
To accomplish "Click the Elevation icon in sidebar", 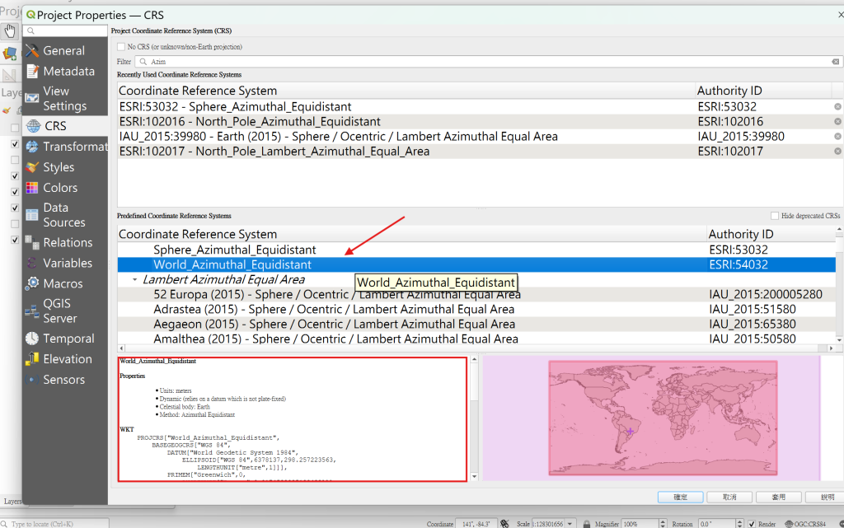I will [x=32, y=358].
